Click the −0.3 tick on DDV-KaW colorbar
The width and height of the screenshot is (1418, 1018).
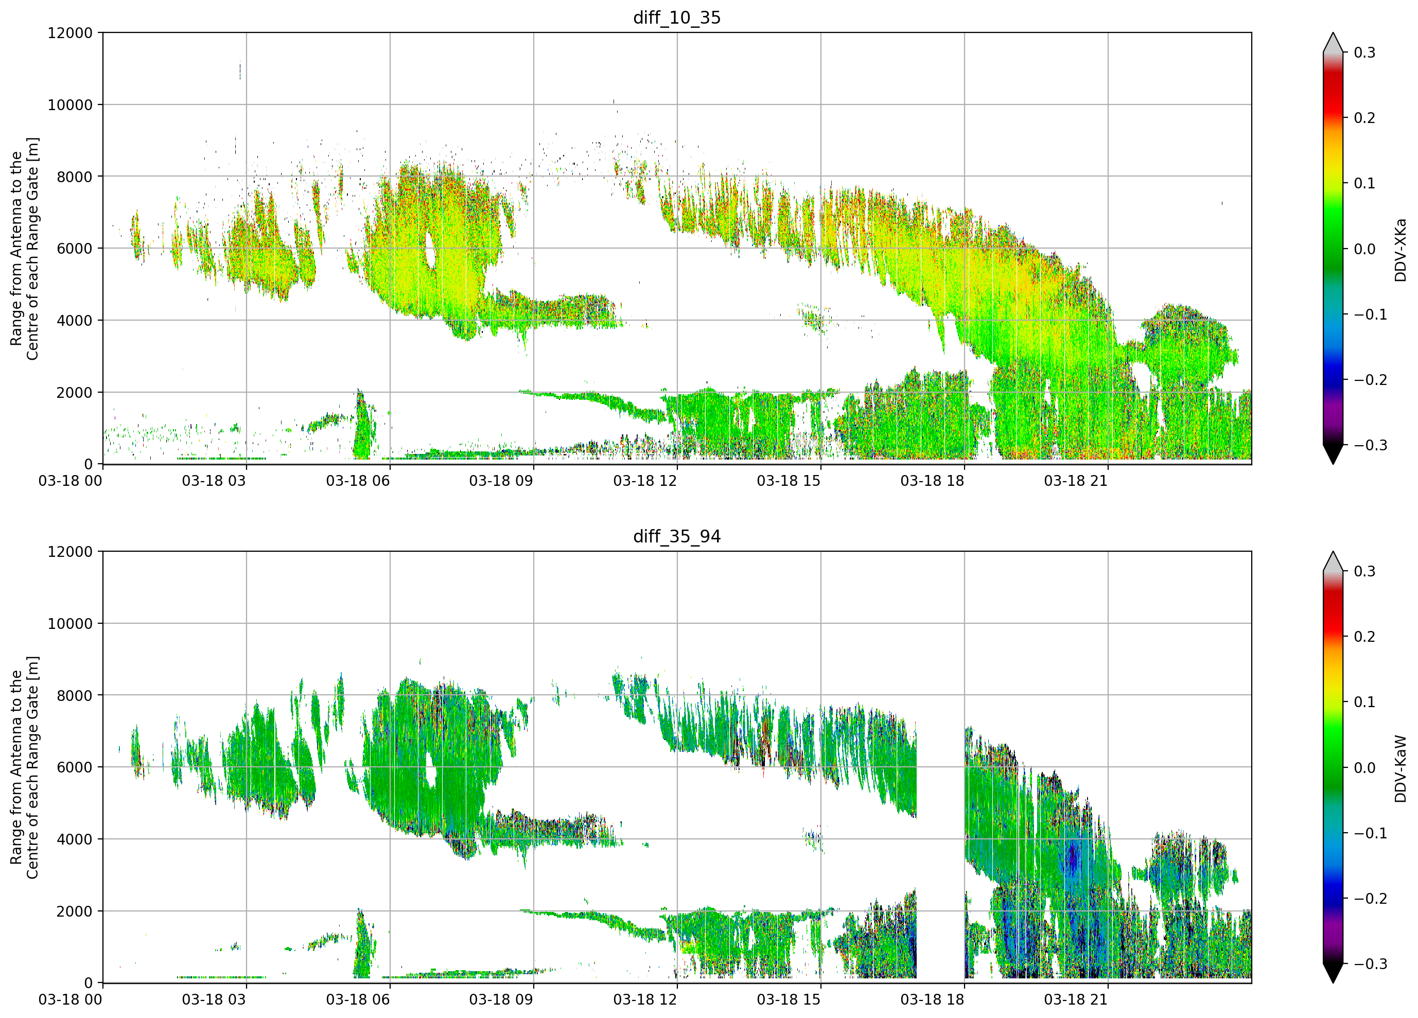pos(1371,963)
